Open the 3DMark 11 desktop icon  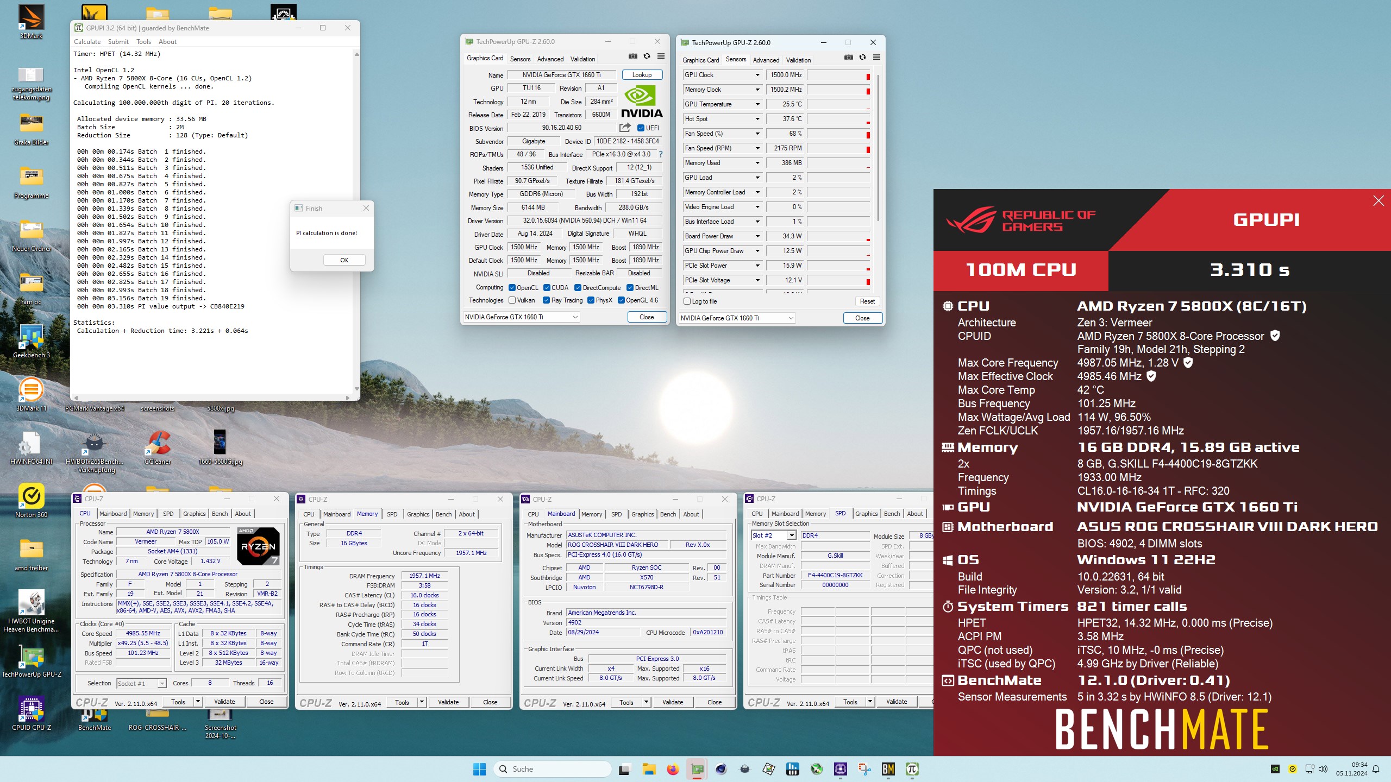[x=31, y=394]
